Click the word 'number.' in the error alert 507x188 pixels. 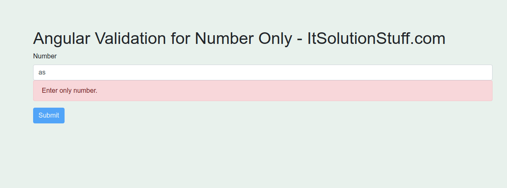85,91
